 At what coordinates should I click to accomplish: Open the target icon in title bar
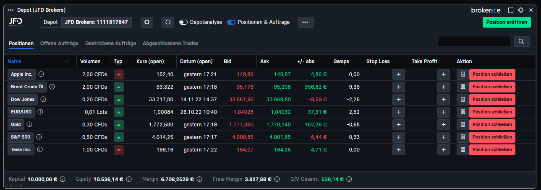click(521, 10)
